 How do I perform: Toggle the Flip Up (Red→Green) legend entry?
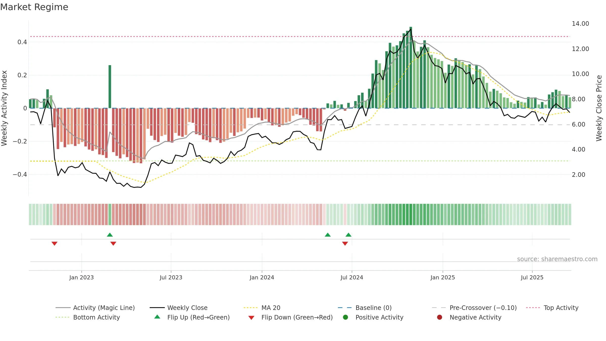coord(192,317)
